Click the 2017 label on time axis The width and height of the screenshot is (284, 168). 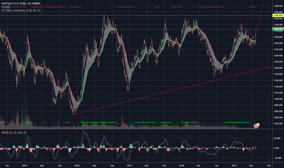130,166
